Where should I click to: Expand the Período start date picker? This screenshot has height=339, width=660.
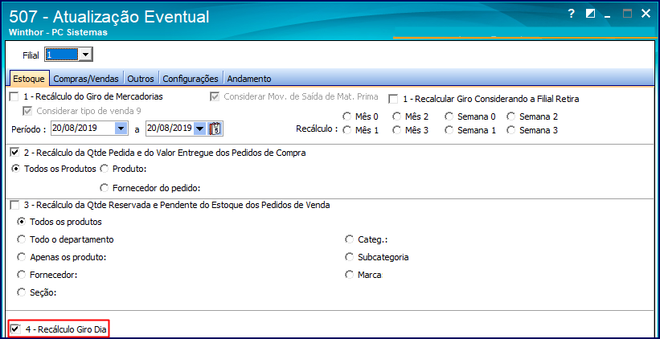point(121,129)
